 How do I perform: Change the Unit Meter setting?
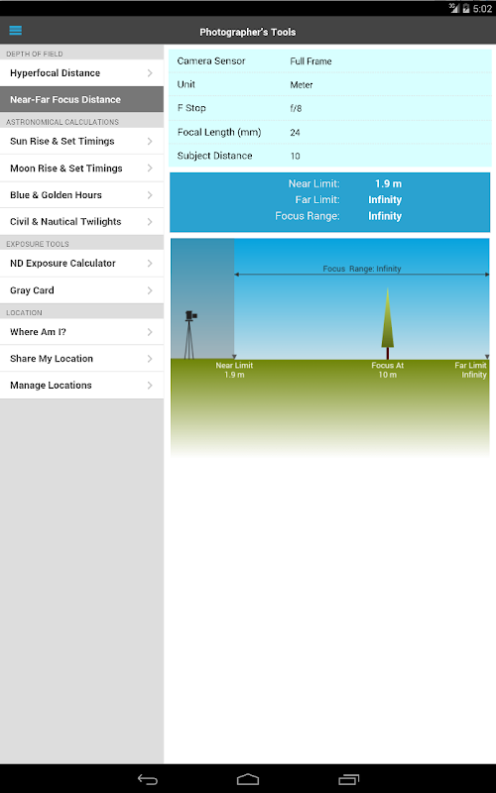pyautogui.click(x=329, y=84)
